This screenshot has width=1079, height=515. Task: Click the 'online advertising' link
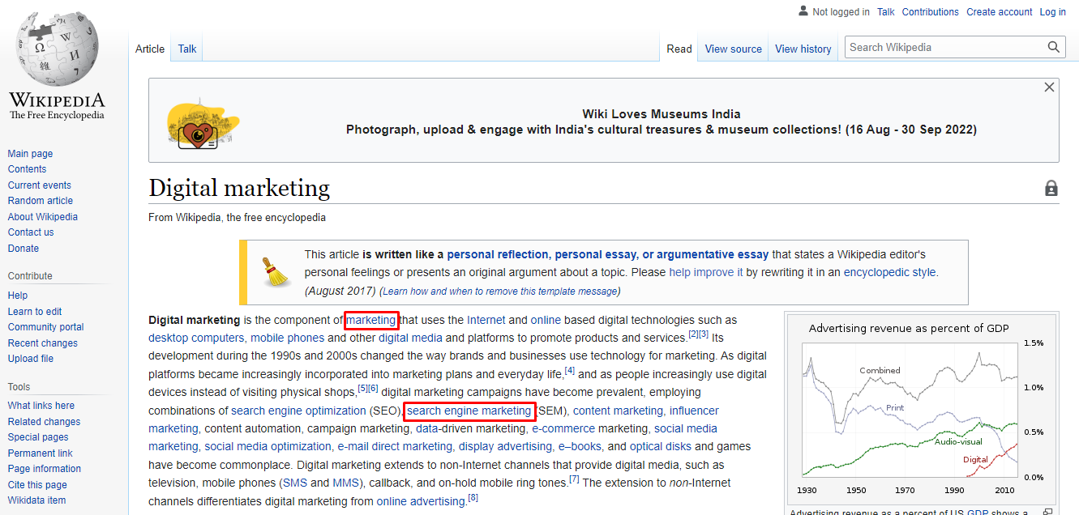tap(422, 501)
